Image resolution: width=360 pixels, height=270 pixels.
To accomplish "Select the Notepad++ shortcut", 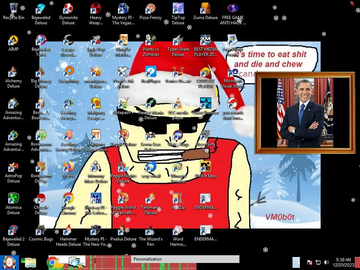I will click(123, 107).
